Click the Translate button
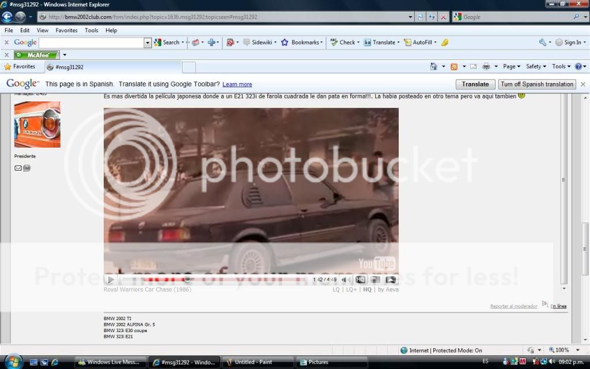The image size is (590, 369). [475, 84]
